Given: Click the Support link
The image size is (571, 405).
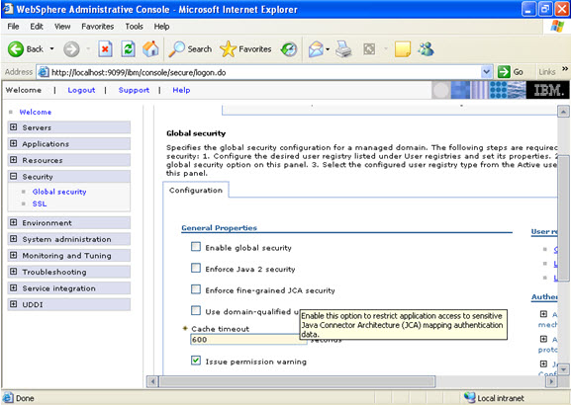Looking at the screenshot, I should [134, 90].
